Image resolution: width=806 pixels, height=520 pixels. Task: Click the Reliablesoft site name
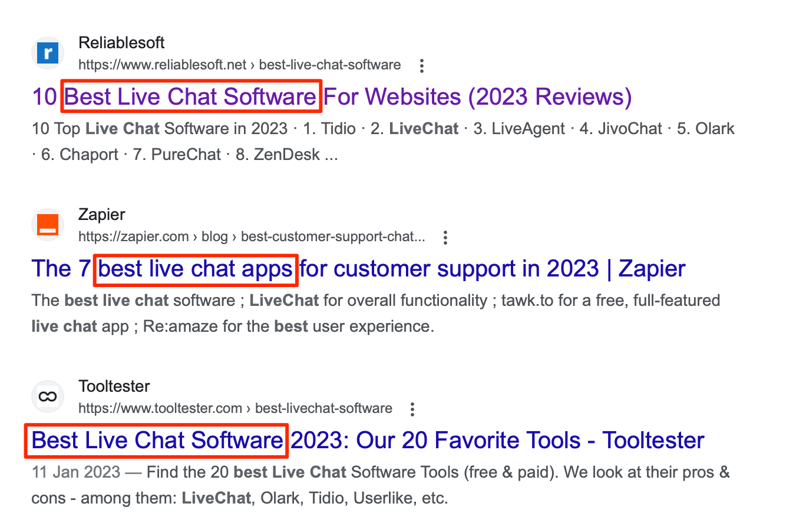pyautogui.click(x=121, y=43)
